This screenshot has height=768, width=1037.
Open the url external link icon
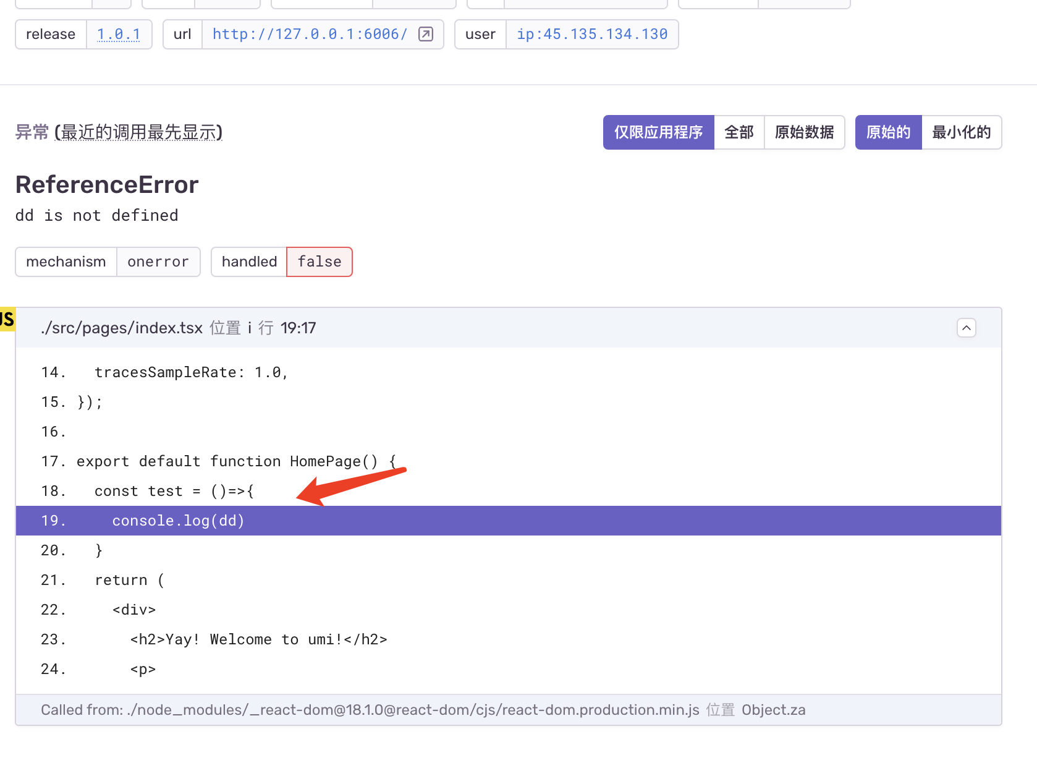pos(426,34)
